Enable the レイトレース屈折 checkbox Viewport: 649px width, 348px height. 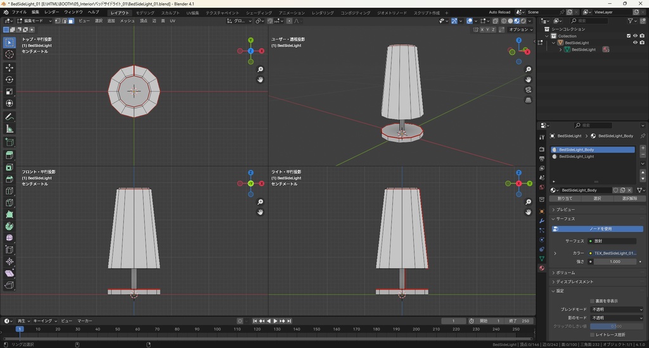click(592, 335)
